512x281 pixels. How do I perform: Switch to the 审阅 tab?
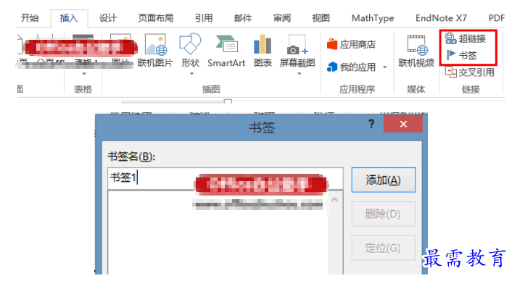282,18
